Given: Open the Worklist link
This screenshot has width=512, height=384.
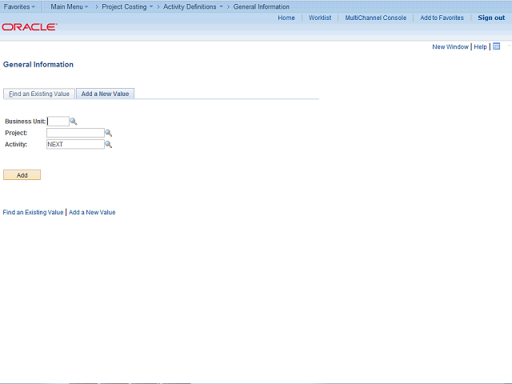Looking at the screenshot, I should pos(320,18).
